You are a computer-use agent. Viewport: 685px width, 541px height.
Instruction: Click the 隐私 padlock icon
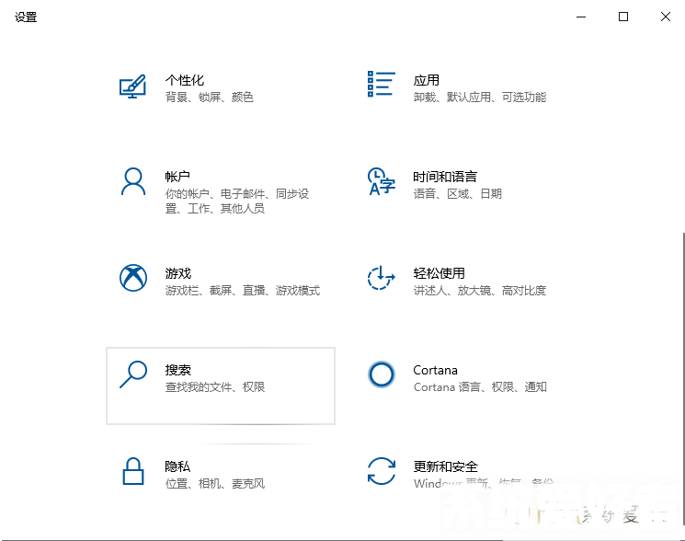pos(133,471)
